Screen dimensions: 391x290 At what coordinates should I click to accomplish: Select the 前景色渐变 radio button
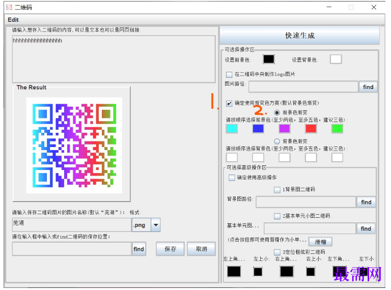pyautogui.click(x=277, y=112)
